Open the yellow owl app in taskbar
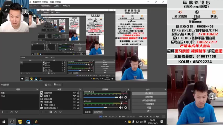This screenshot has width=223, height=125. coord(20,122)
